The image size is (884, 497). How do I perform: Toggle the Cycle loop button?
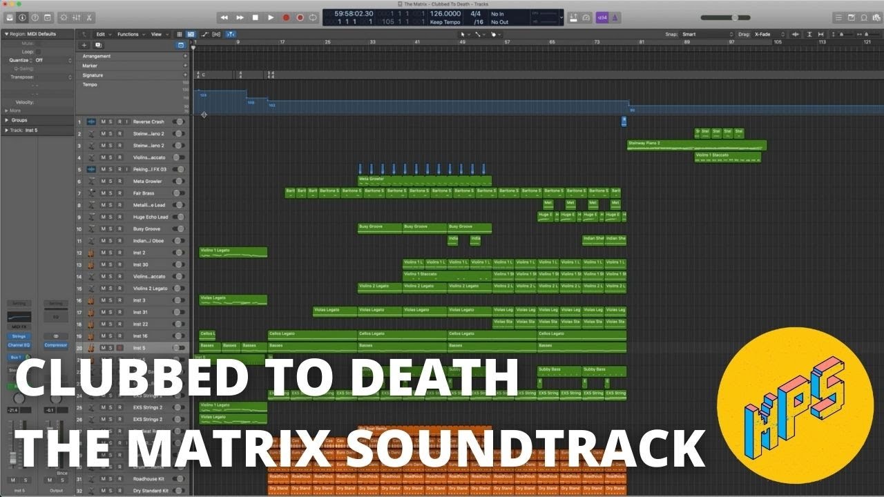tap(313, 17)
